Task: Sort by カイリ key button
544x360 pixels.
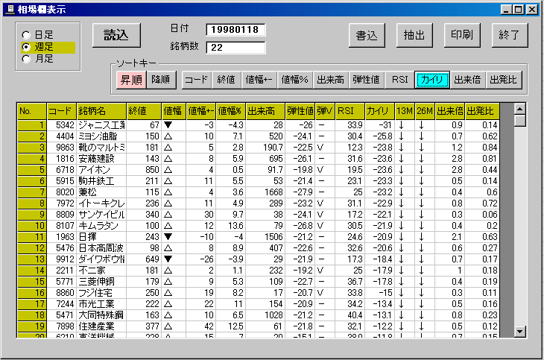Action: click(432, 80)
